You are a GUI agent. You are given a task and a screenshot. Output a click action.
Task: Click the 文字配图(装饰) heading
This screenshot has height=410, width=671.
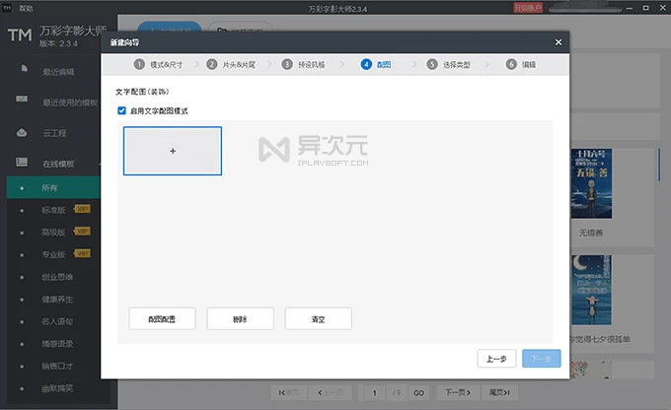pos(142,92)
